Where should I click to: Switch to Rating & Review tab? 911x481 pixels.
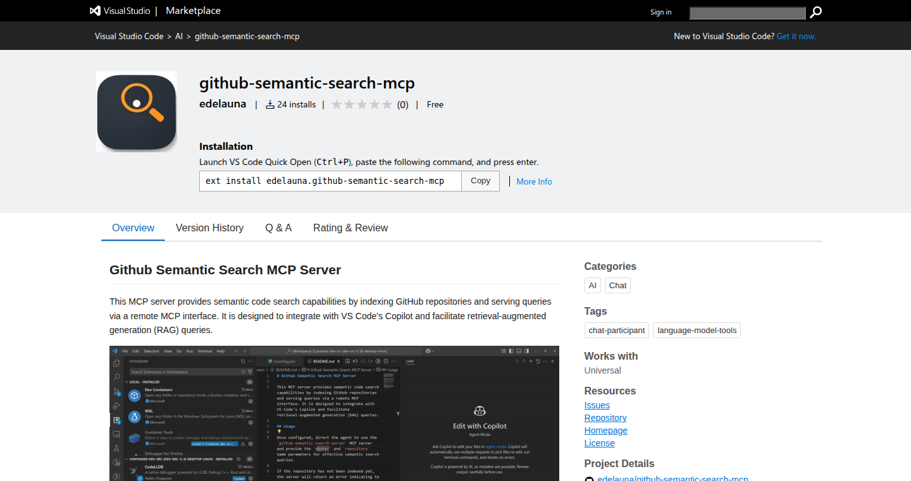tap(350, 228)
